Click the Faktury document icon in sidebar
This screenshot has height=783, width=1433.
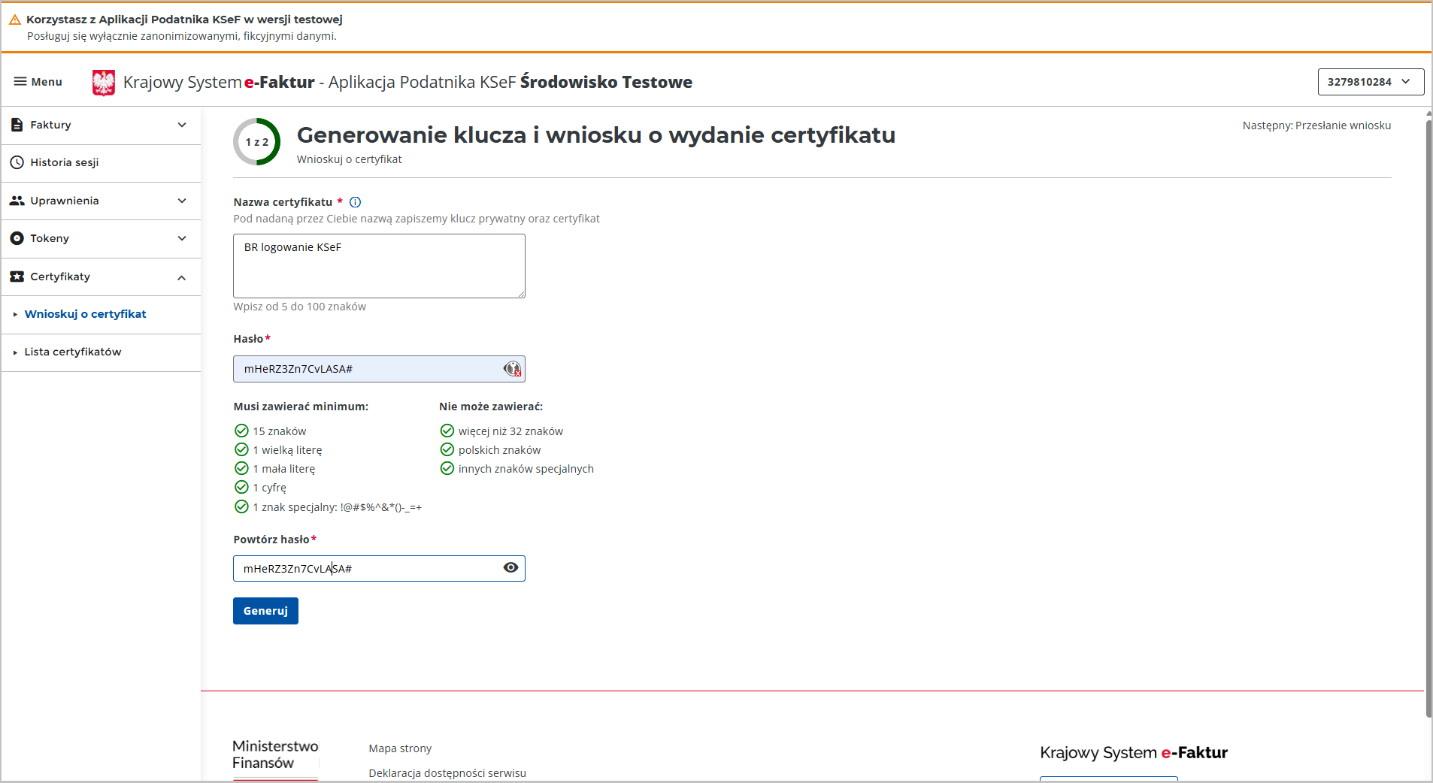click(x=17, y=125)
